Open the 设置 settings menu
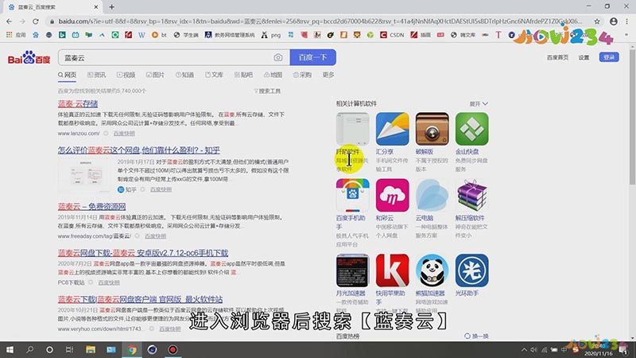Image resolution: width=636 pixels, height=358 pixels. pos(584,57)
